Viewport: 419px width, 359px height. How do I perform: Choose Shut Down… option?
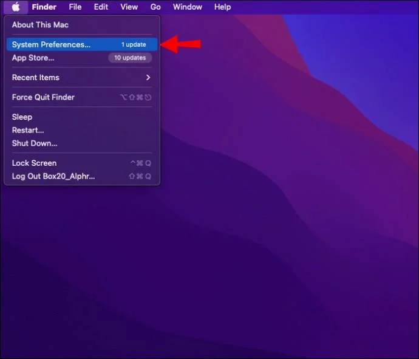pos(82,143)
